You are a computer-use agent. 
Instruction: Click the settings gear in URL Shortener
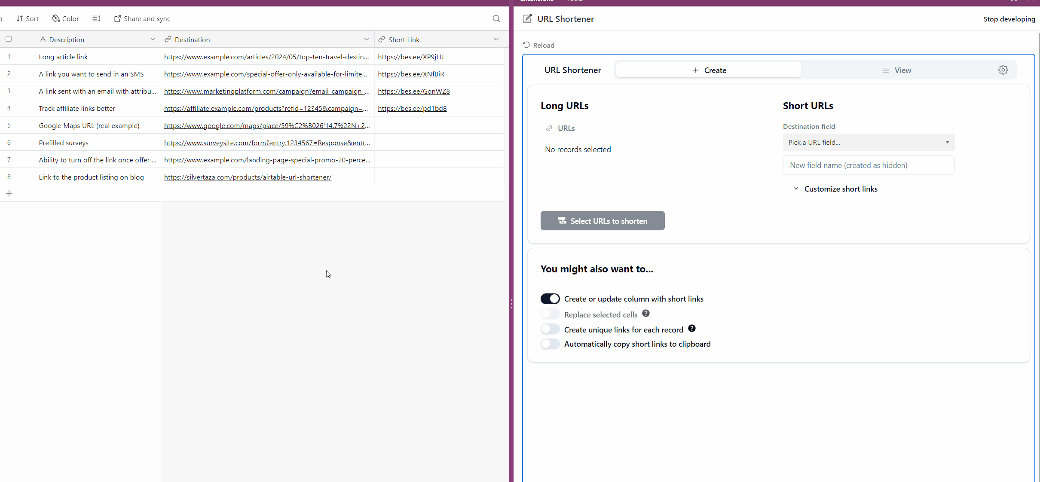coord(1003,70)
